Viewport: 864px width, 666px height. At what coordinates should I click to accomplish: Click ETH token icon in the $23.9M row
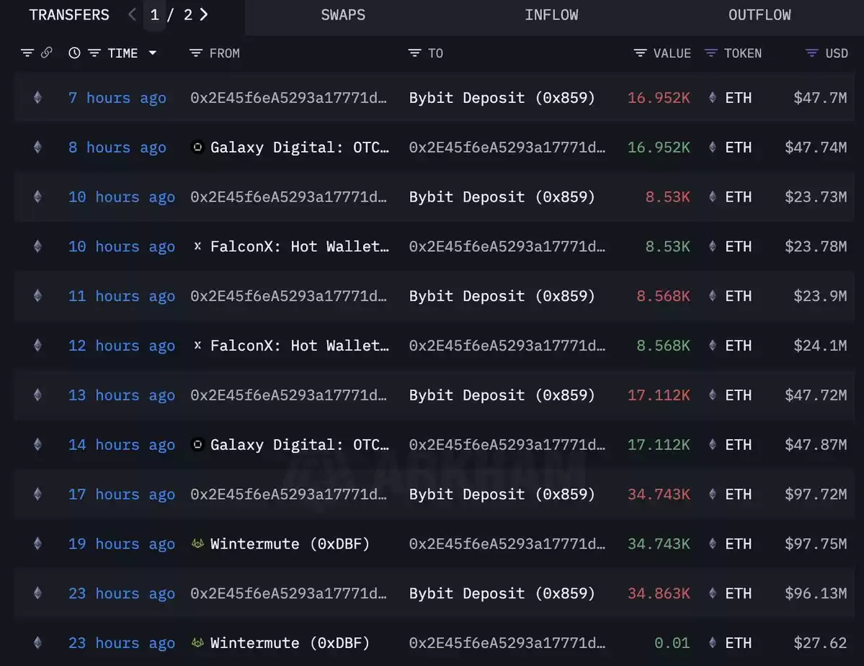(x=713, y=296)
